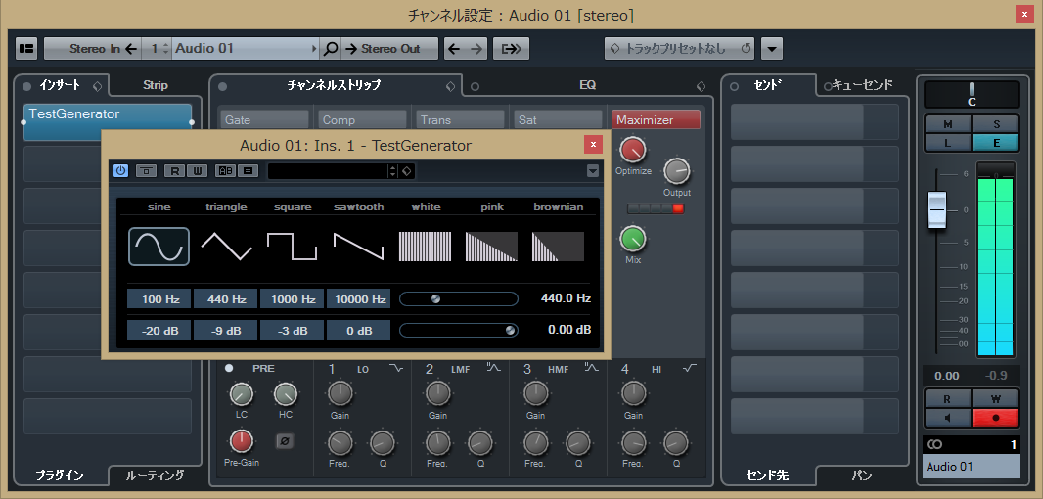
Task: Mute the Audio 01 channel
Action: pos(947,124)
